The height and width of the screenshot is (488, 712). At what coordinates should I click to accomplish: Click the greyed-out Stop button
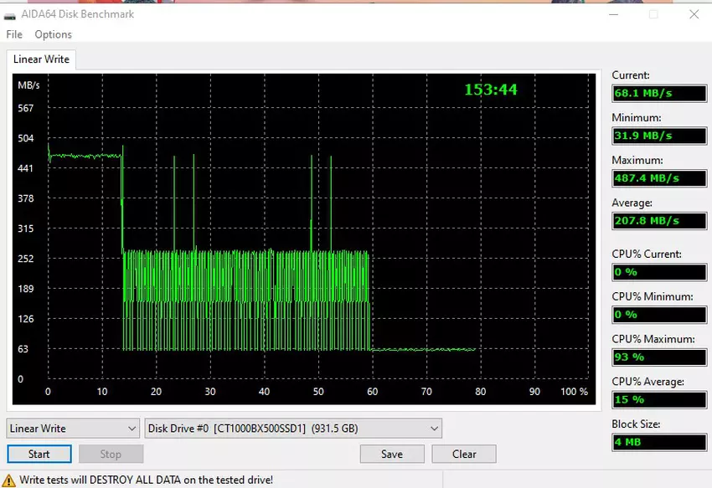pyautogui.click(x=111, y=455)
